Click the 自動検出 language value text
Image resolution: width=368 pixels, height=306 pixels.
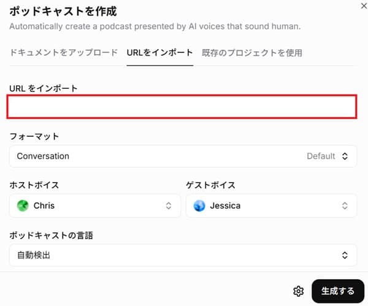(34, 254)
